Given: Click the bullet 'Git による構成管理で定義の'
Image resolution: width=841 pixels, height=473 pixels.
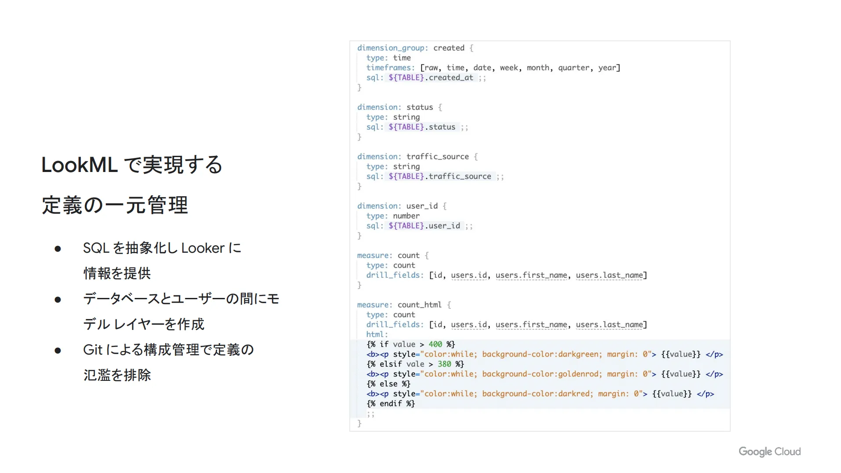Looking at the screenshot, I should click(168, 350).
